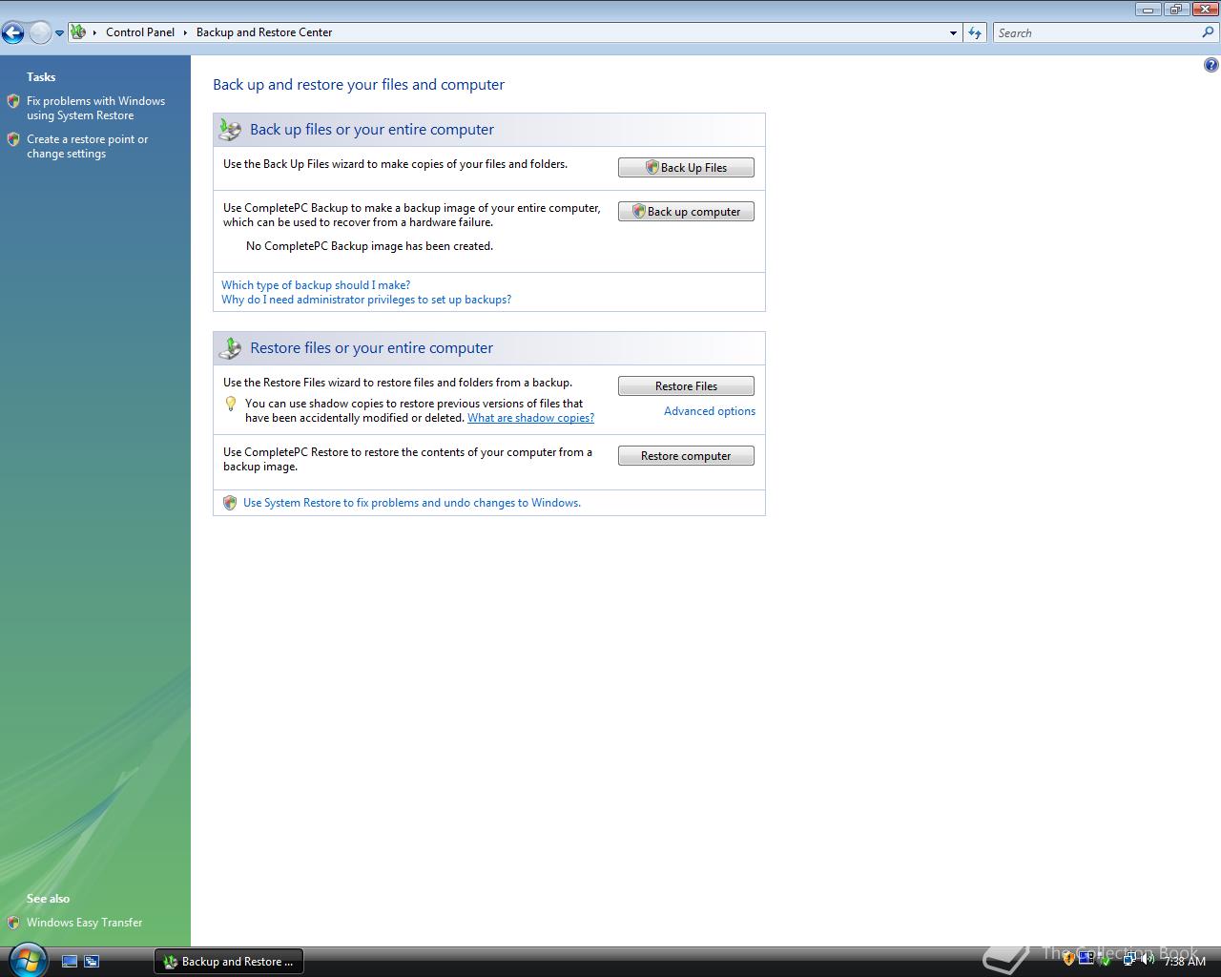Minimize the Backup and Restore Center window
Viewport: 1221px width, 977px height.
(x=1149, y=10)
